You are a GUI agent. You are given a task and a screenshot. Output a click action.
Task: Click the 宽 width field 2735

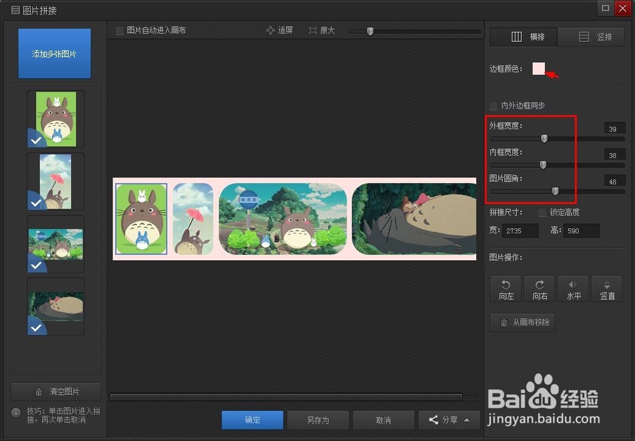521,230
